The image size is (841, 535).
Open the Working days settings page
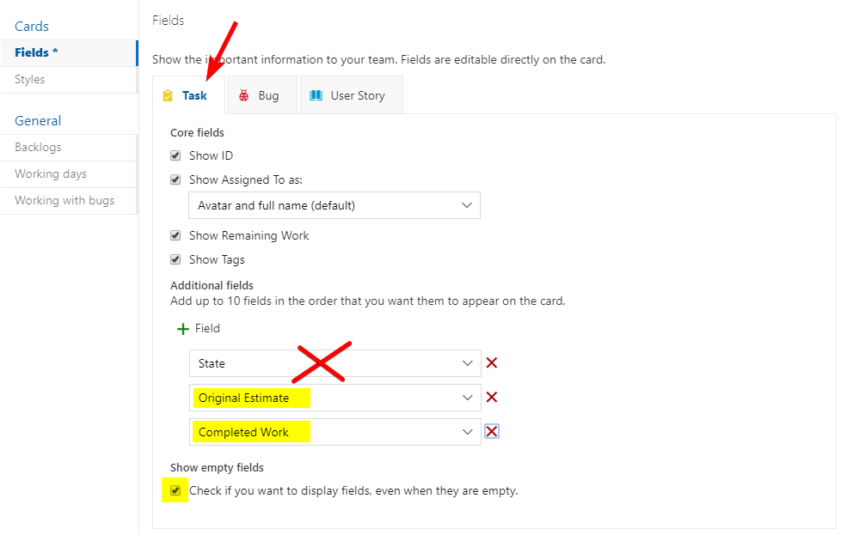pyautogui.click(x=49, y=173)
